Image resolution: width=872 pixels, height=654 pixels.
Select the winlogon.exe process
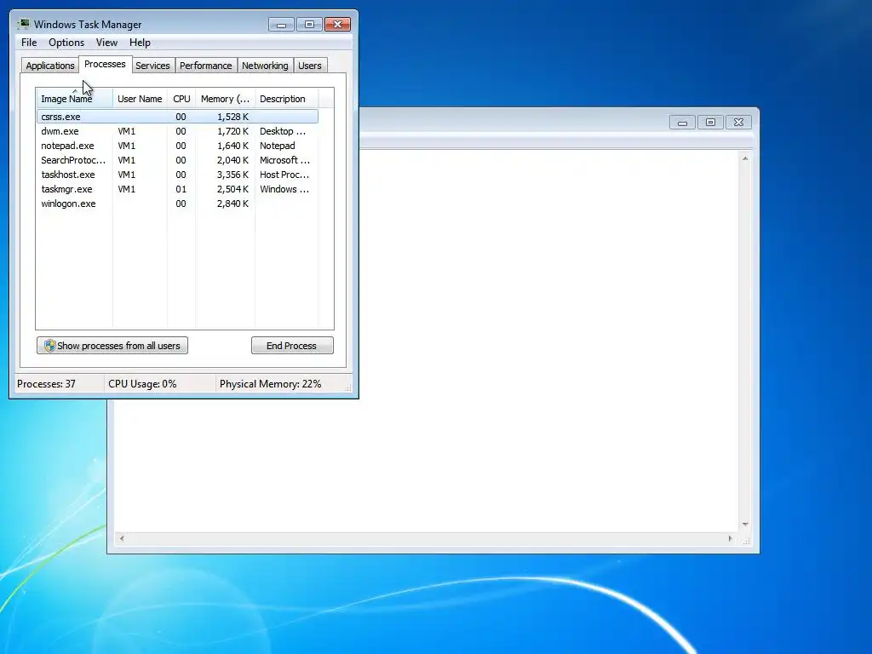pyautogui.click(x=177, y=204)
